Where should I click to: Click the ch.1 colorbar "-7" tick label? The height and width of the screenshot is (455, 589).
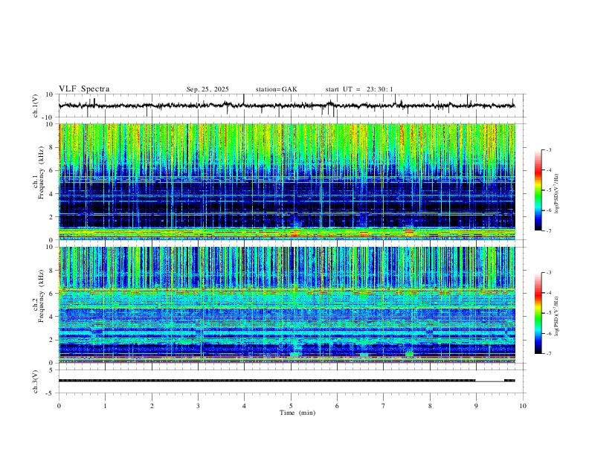pyautogui.click(x=549, y=230)
